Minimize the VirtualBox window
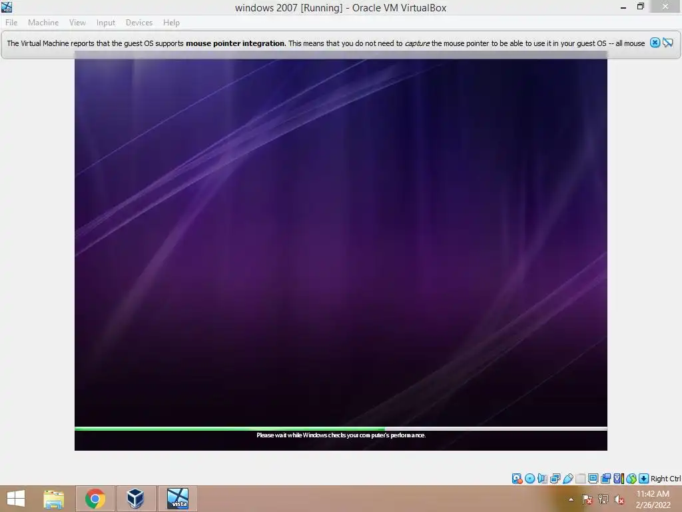Viewport: 682px width, 512px height. tap(623, 7)
